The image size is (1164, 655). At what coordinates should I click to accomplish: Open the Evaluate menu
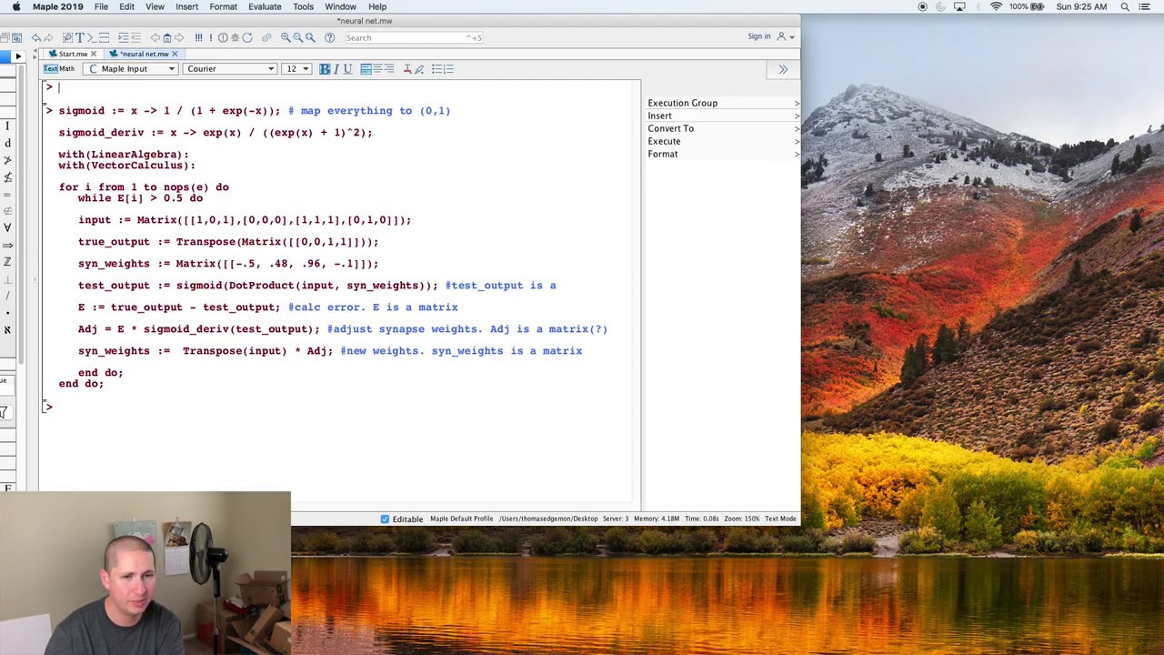coord(265,6)
